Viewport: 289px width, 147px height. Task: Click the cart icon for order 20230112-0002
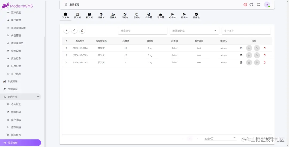tap(249, 62)
